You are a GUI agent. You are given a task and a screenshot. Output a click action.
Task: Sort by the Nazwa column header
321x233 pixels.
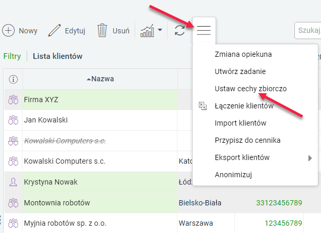click(100, 79)
